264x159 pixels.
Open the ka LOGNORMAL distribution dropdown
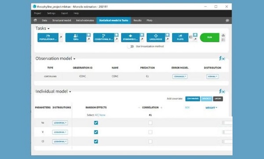[x=60, y=123]
